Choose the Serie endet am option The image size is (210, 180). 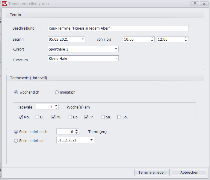point(16,141)
